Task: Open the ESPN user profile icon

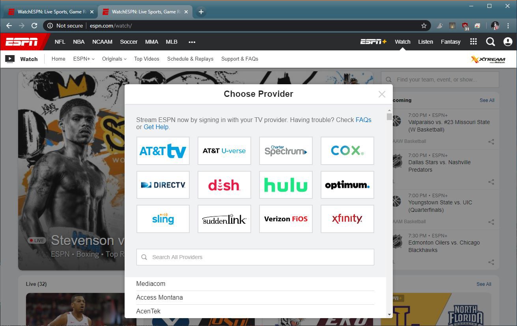Action: click(508, 42)
